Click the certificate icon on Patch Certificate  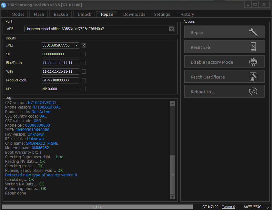(x=253, y=77)
